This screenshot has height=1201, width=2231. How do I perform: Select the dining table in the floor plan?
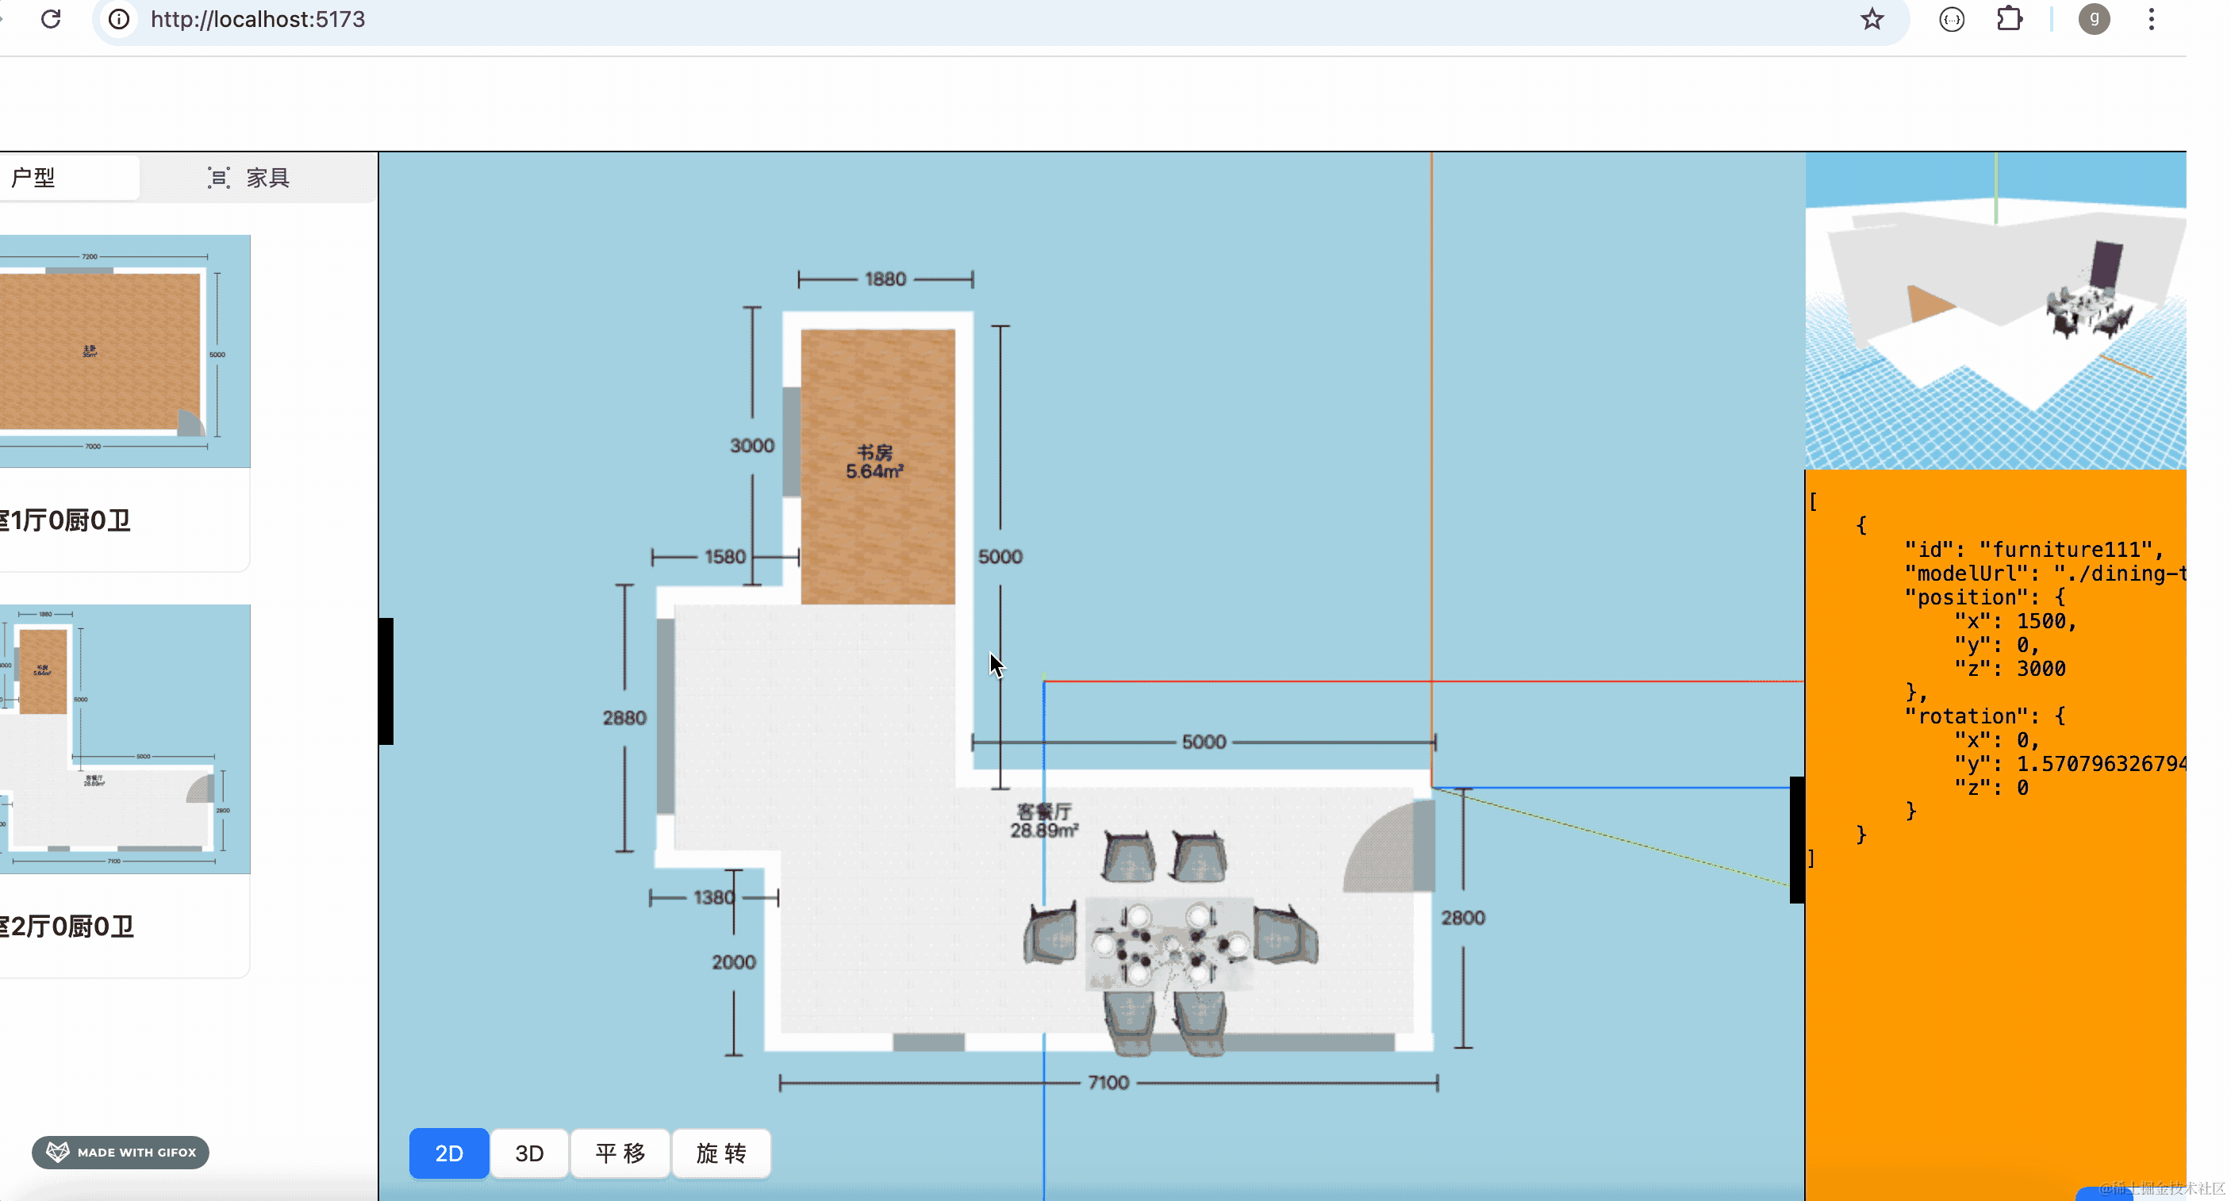coord(1169,943)
